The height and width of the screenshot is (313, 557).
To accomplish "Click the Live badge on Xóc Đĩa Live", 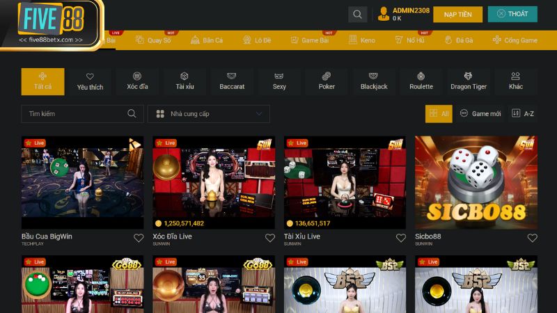I will click(166, 143).
